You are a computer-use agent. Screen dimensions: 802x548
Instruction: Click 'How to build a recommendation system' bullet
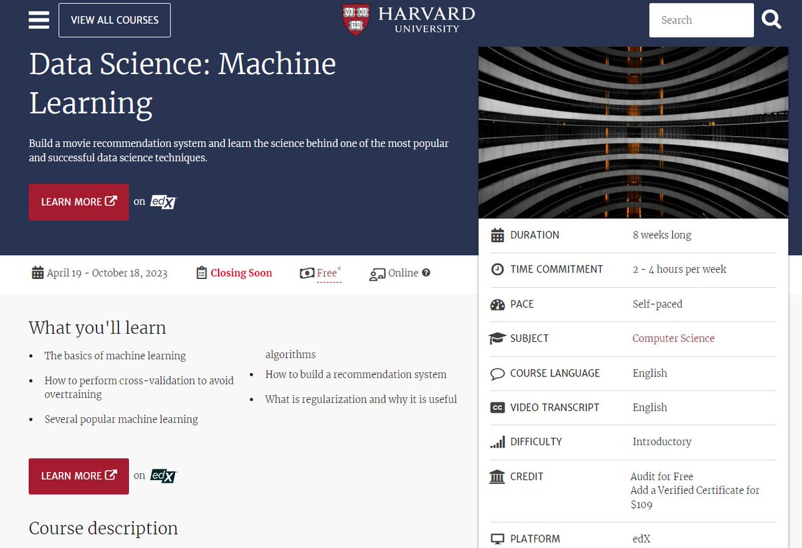point(356,374)
